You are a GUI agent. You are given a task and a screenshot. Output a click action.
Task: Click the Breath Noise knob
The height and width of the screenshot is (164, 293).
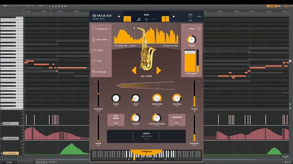(157, 98)
